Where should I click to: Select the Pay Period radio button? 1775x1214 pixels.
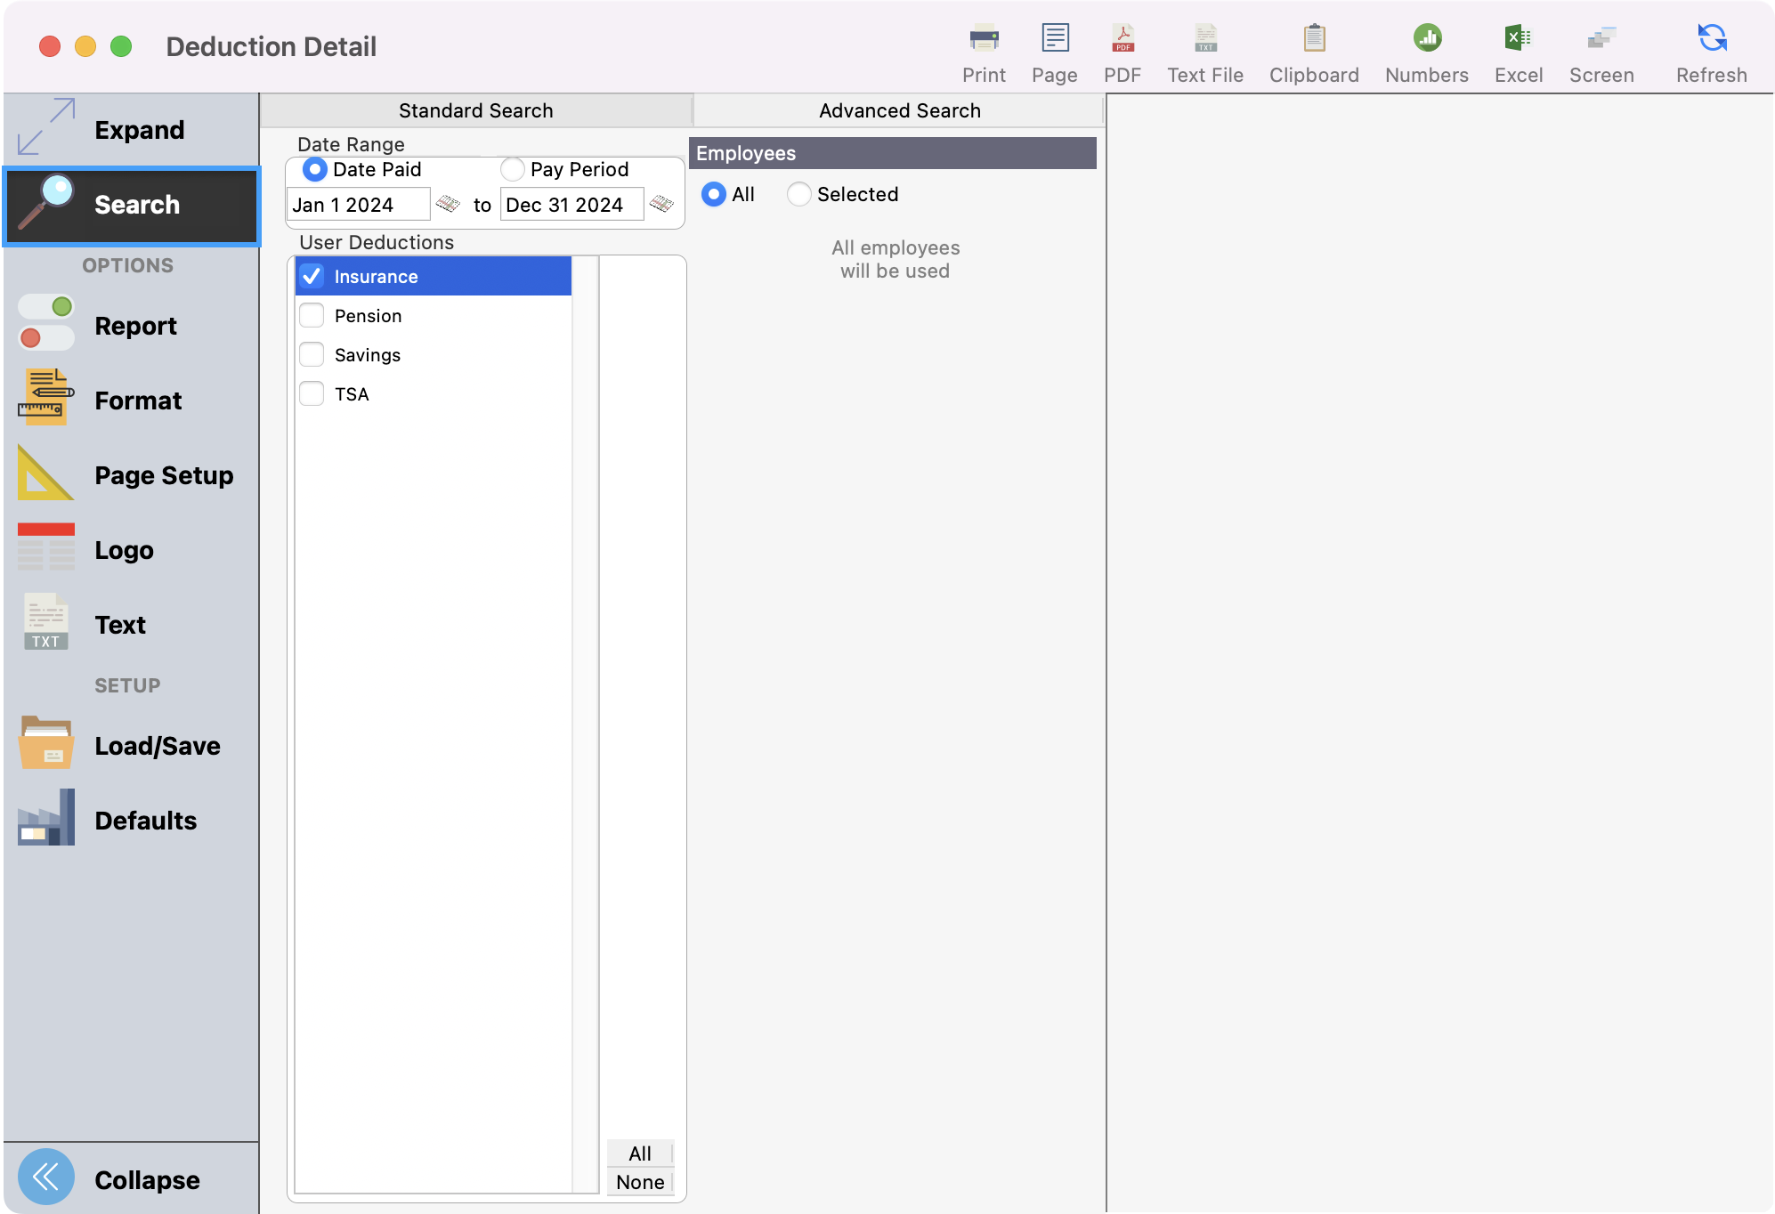click(511, 169)
